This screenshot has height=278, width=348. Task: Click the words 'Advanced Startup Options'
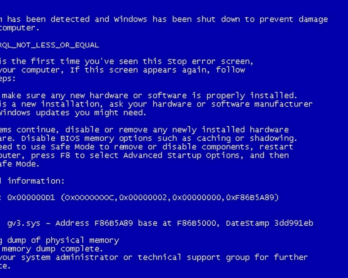[181, 156]
